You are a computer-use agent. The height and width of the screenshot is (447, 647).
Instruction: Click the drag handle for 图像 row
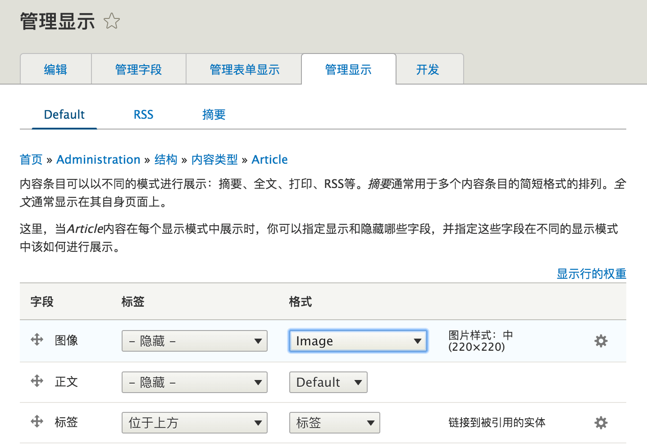tap(37, 340)
